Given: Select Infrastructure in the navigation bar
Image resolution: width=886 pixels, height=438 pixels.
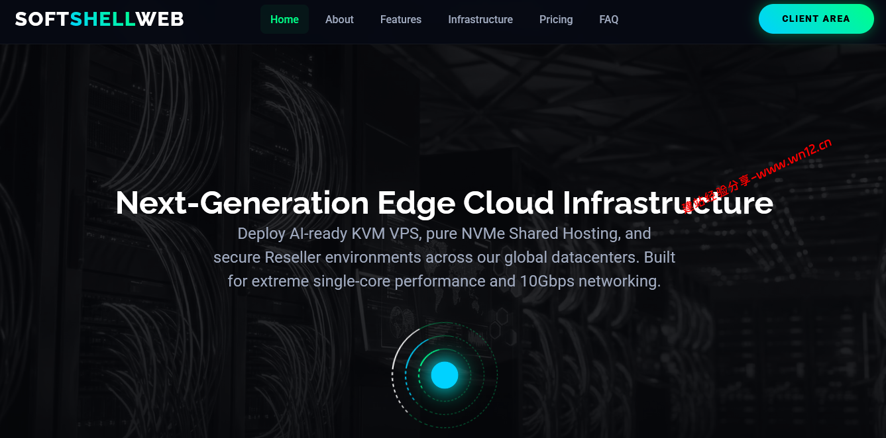Looking at the screenshot, I should (480, 19).
